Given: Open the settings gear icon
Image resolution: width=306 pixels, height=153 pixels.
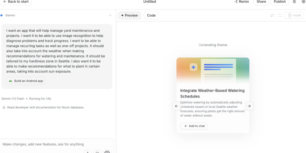Looking at the screenshot, I should coord(303,2).
